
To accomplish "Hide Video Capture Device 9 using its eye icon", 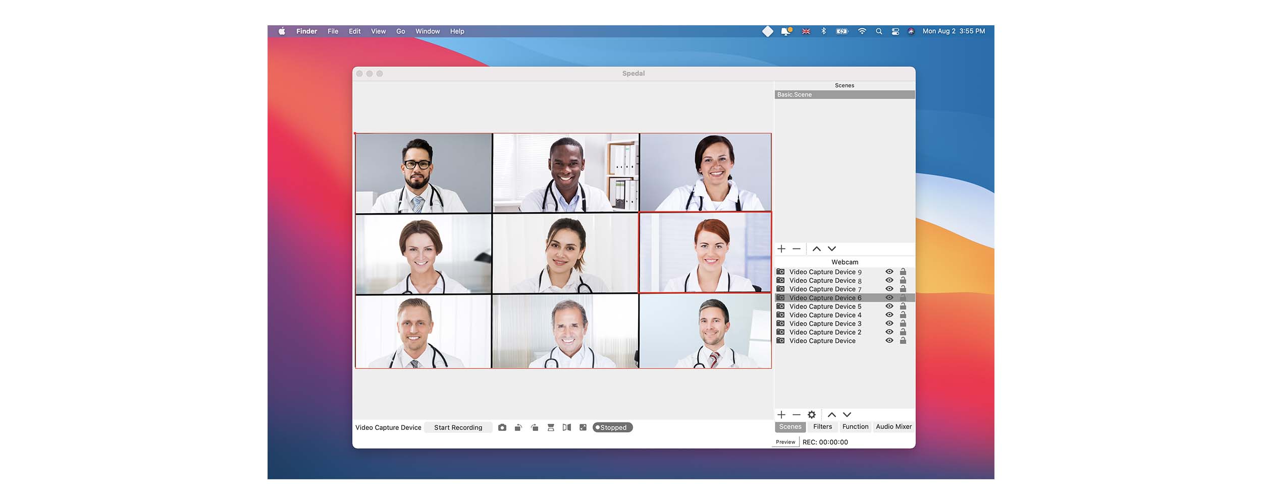I will (x=889, y=272).
